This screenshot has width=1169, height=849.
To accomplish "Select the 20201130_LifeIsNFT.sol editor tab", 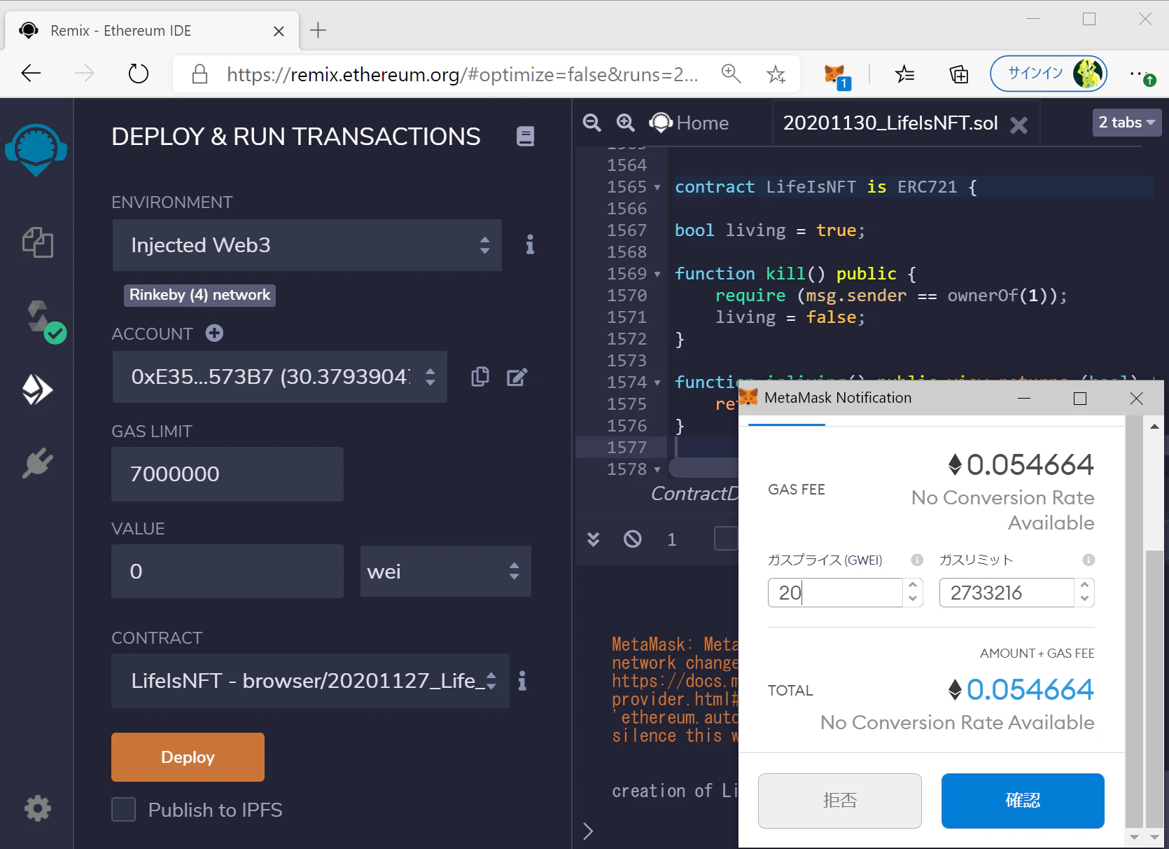I will 890,123.
